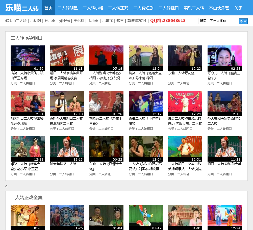Image resolution: width=253 pixels, height=230 pixels.
Task: Open the 小黄飞 tag link
Action: click(108, 21)
